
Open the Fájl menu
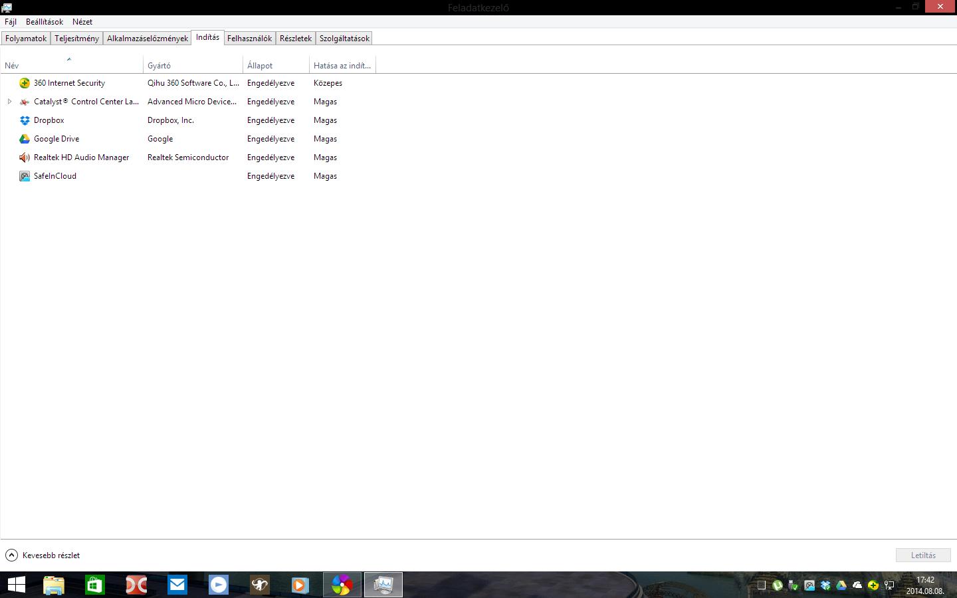[x=11, y=22]
